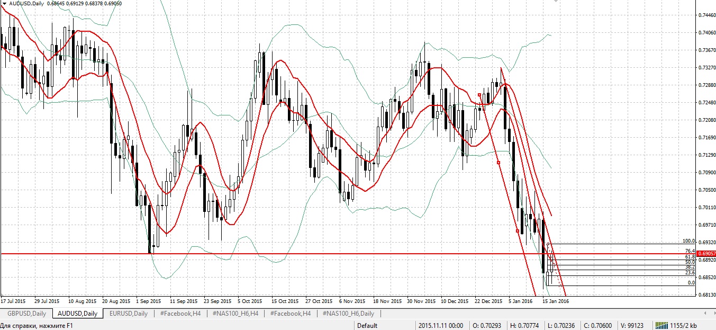716x330 pixels.
Task: Click the 0.73270 price scale label
Action: (706, 68)
